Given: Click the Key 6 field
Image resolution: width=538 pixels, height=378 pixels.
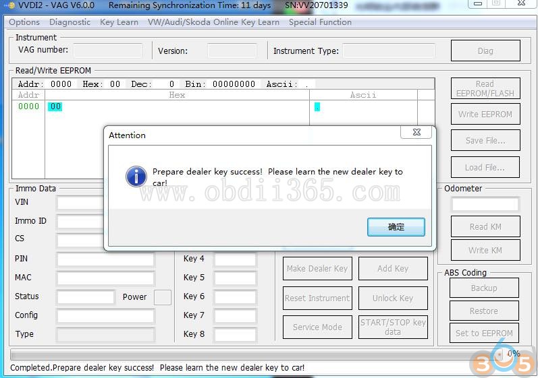Looking at the screenshot, I should pyautogui.click(x=235, y=297).
